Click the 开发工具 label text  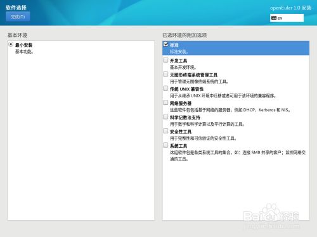(x=179, y=61)
